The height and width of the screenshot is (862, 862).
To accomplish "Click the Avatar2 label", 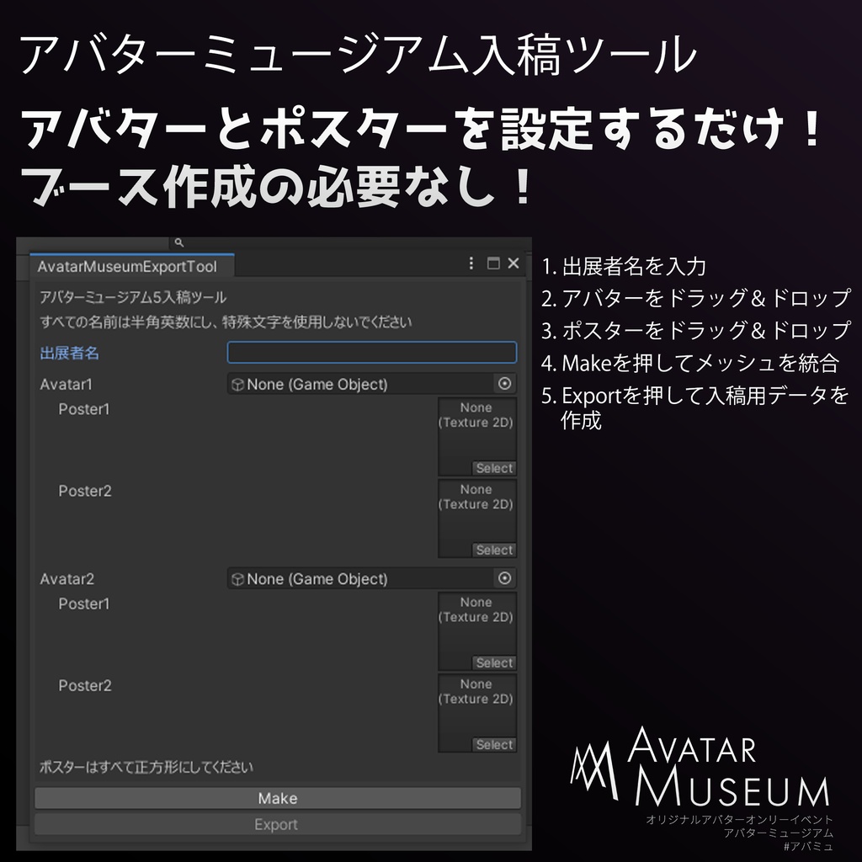I will tap(67, 579).
